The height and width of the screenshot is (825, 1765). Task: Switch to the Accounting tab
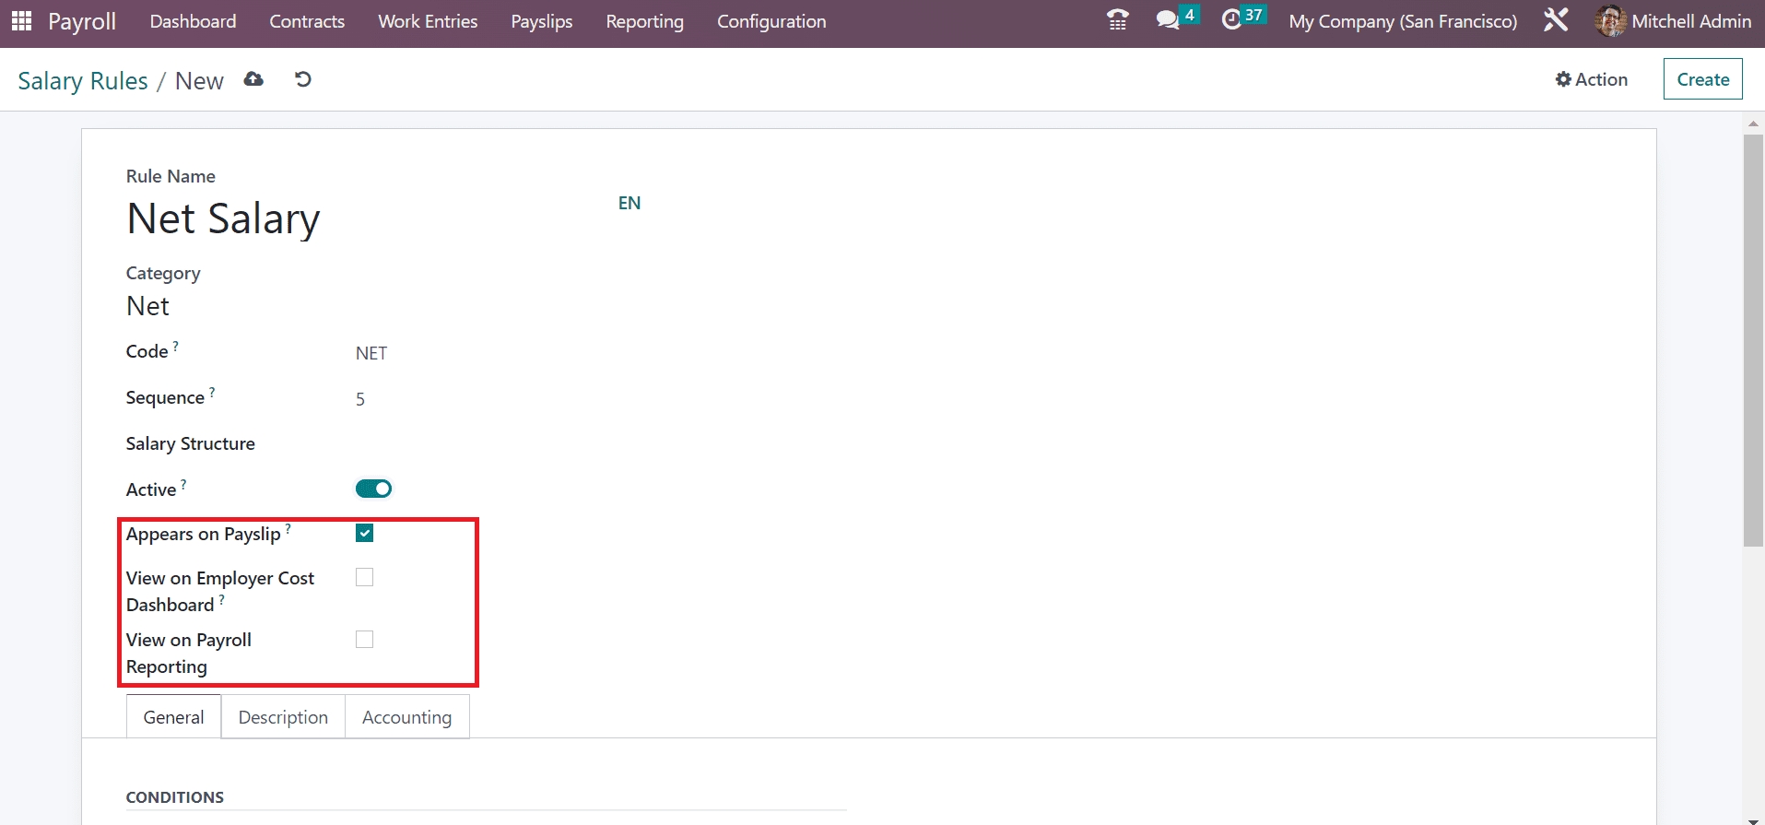(406, 717)
